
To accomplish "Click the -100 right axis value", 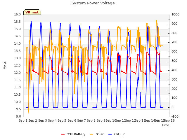I will (x=175, y=117).
